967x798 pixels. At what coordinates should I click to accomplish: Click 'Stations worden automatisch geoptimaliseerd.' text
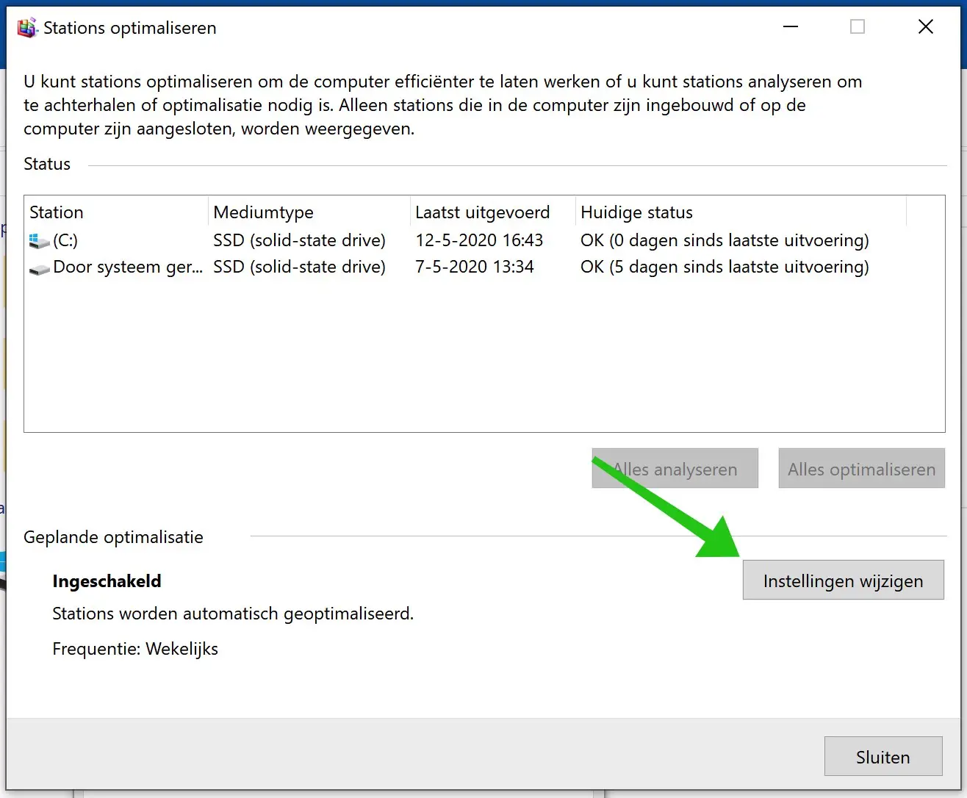(233, 614)
